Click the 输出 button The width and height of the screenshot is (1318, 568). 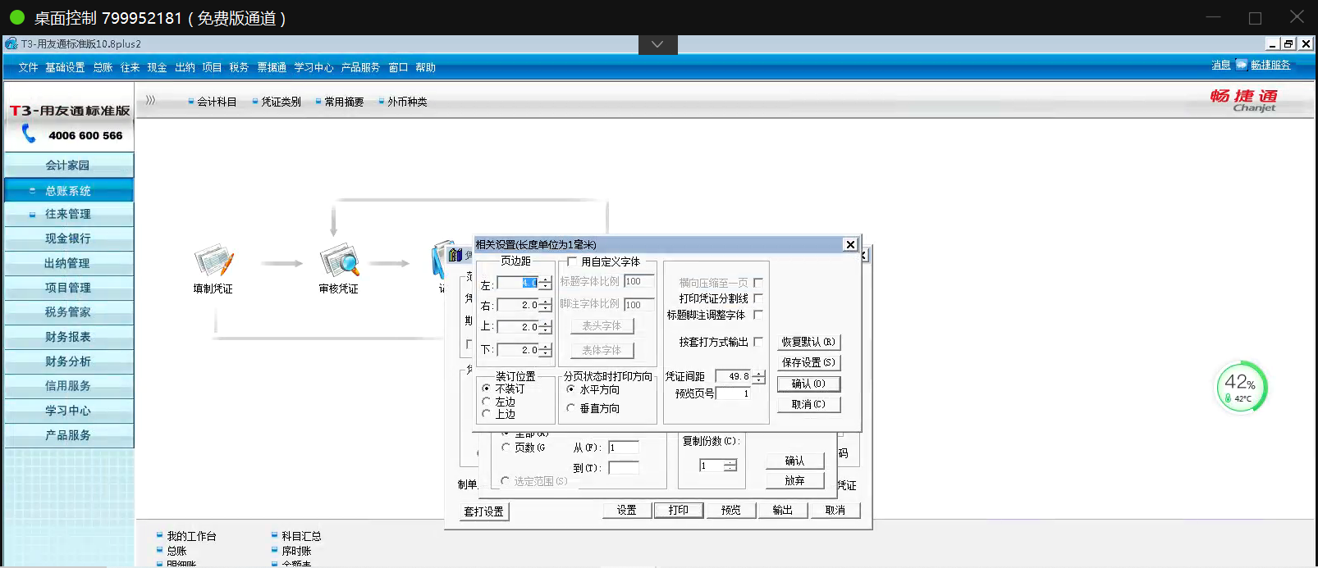(783, 510)
